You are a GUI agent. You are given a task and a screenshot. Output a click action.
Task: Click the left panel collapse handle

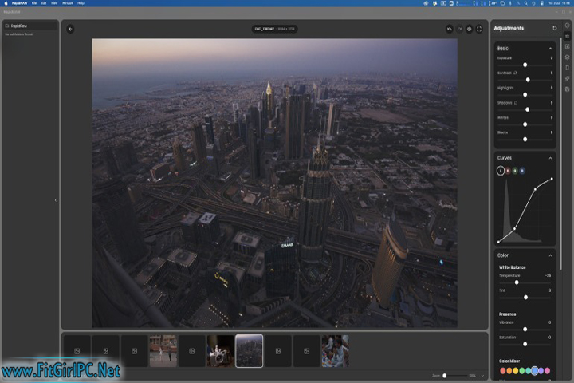click(x=56, y=200)
